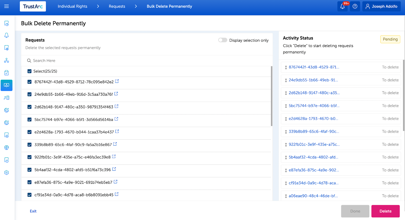This screenshot has height=220, width=405.
Task: Open the sidebar person with list icon
Action: 7,98
